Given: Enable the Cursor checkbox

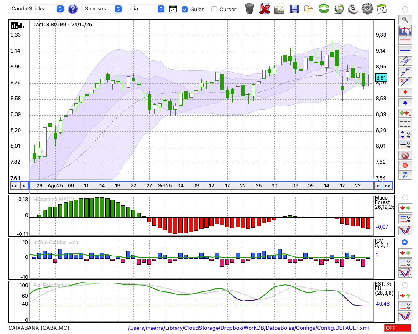Looking at the screenshot, I should [x=214, y=9].
